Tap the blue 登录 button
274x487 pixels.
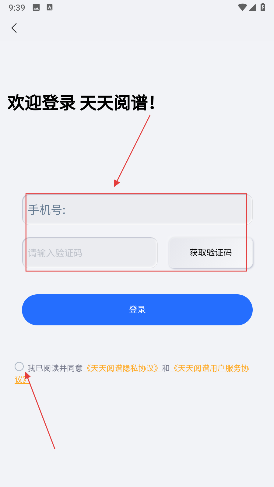tap(137, 310)
